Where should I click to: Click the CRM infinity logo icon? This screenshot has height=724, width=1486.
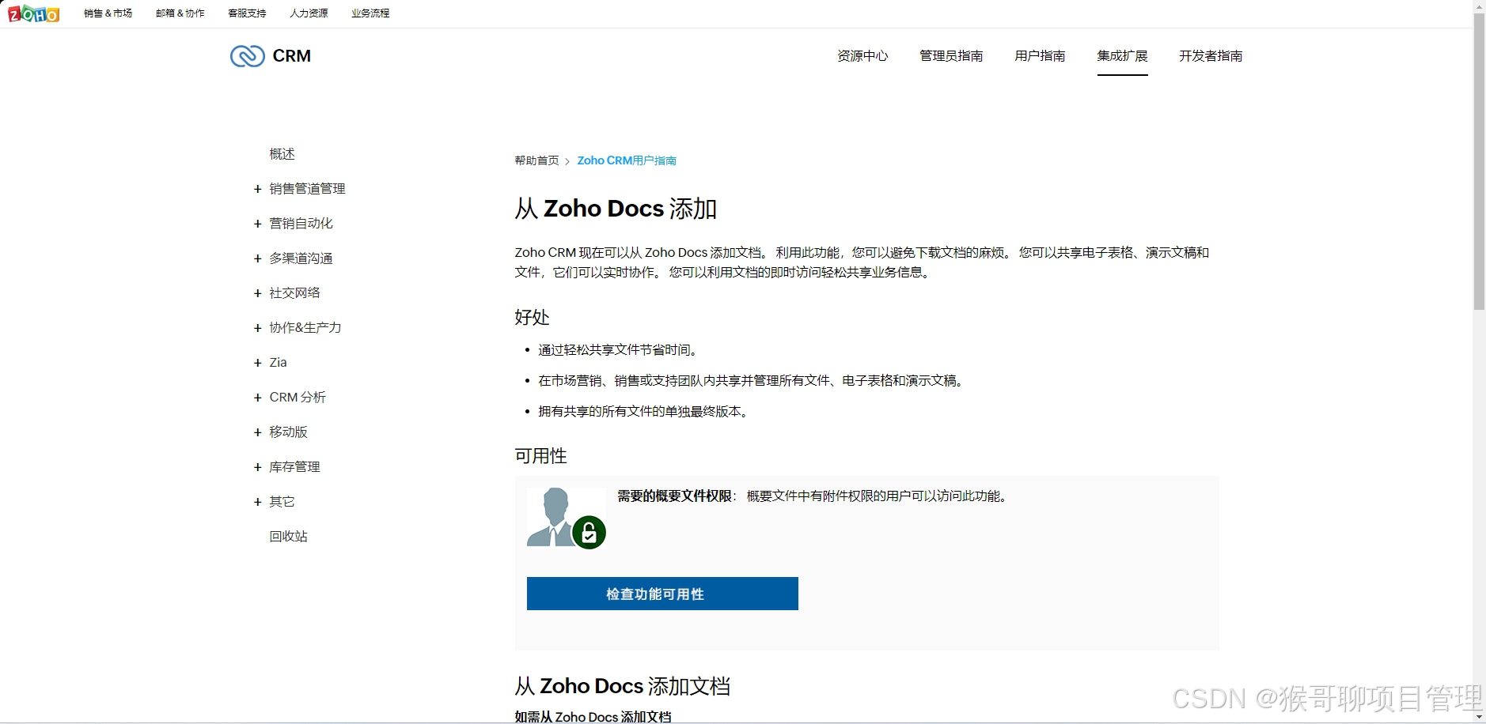tap(247, 56)
